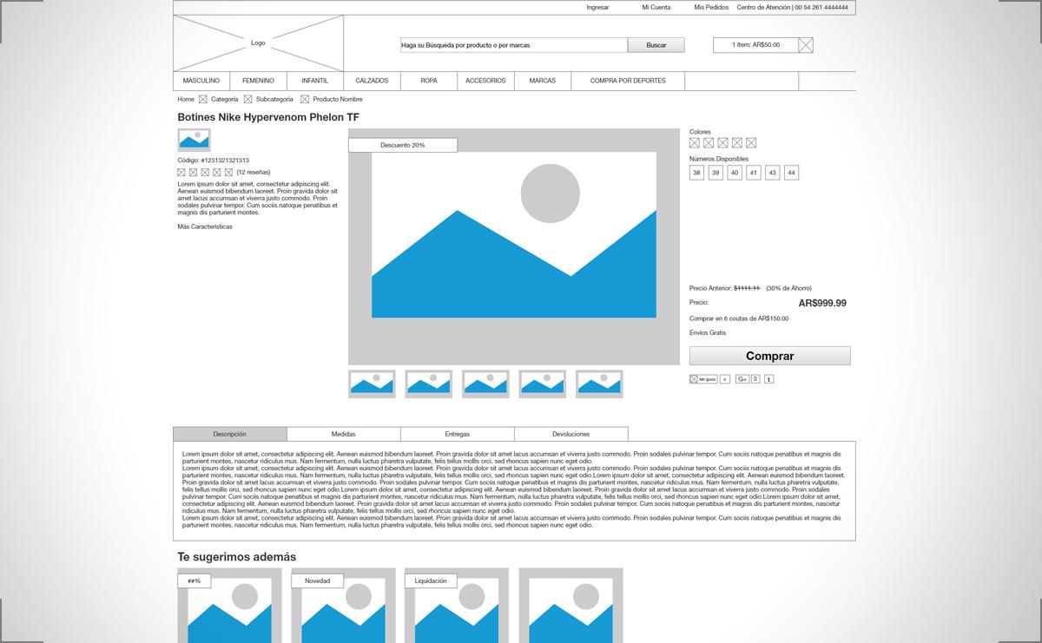Open suggested product tagged Liquidación
The width and height of the screenshot is (1042, 643).
coord(457,606)
